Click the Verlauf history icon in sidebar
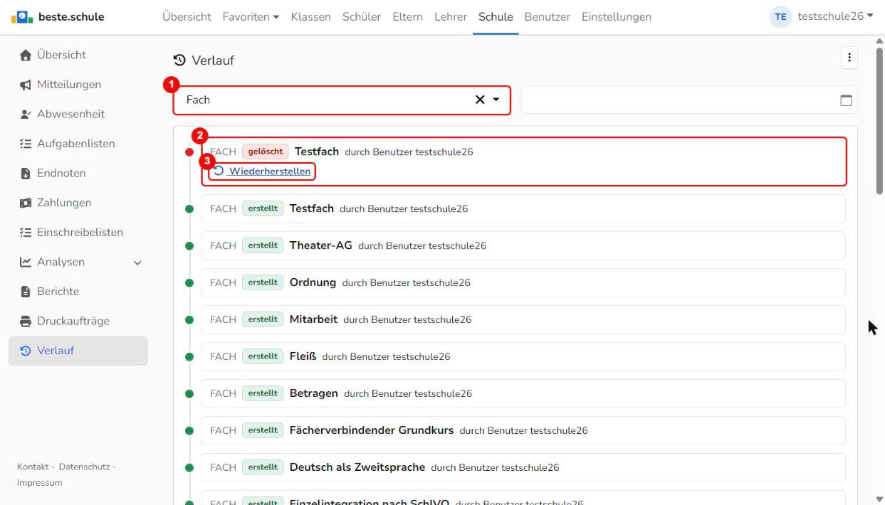Screen dimensions: 885x505 [25, 351]
